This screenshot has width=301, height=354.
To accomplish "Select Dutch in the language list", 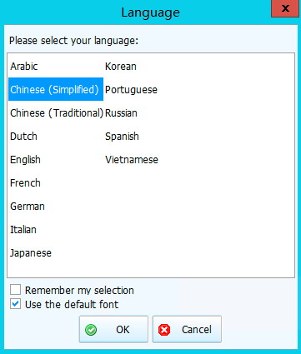I will 23,137.
